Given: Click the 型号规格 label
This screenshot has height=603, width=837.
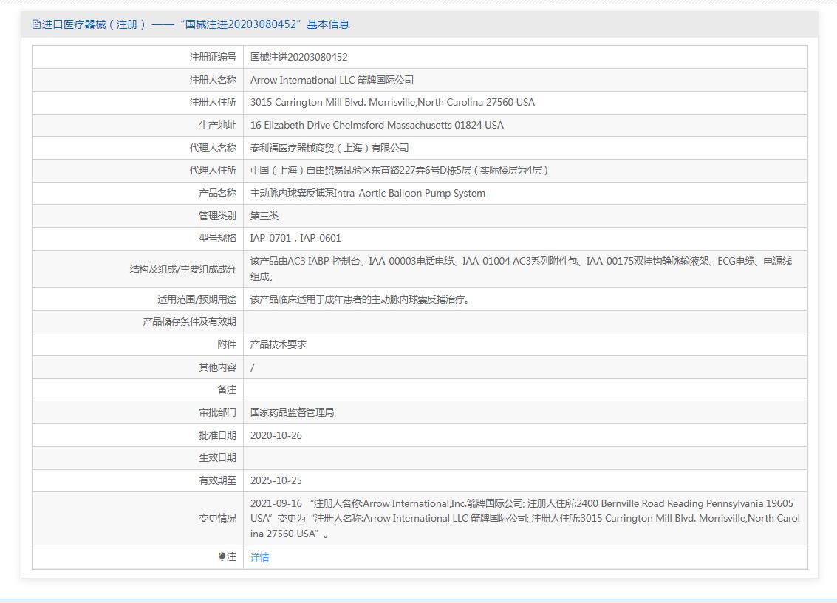Looking at the screenshot, I should [217, 238].
